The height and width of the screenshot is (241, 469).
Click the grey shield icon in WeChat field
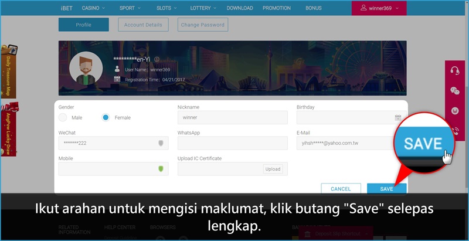click(x=161, y=143)
